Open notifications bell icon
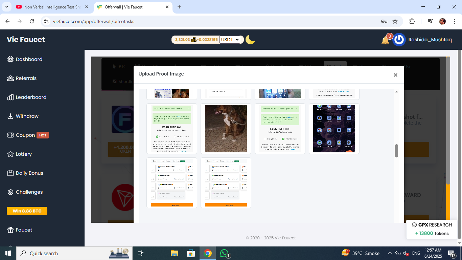This screenshot has height=260, width=462. (x=385, y=40)
